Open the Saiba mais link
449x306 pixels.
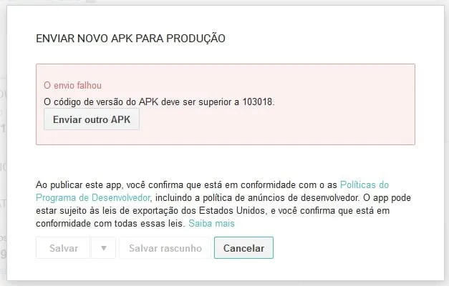coord(212,223)
